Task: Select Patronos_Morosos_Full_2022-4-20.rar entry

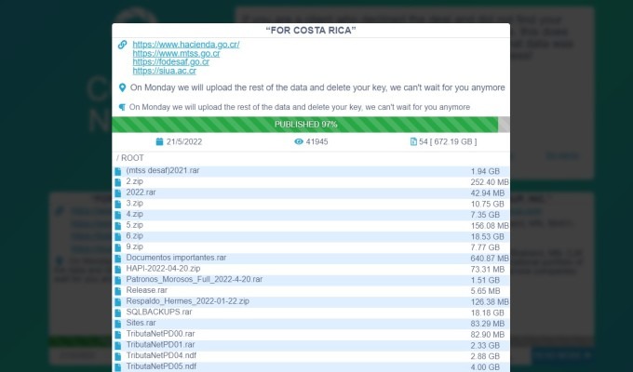Action: [194, 279]
